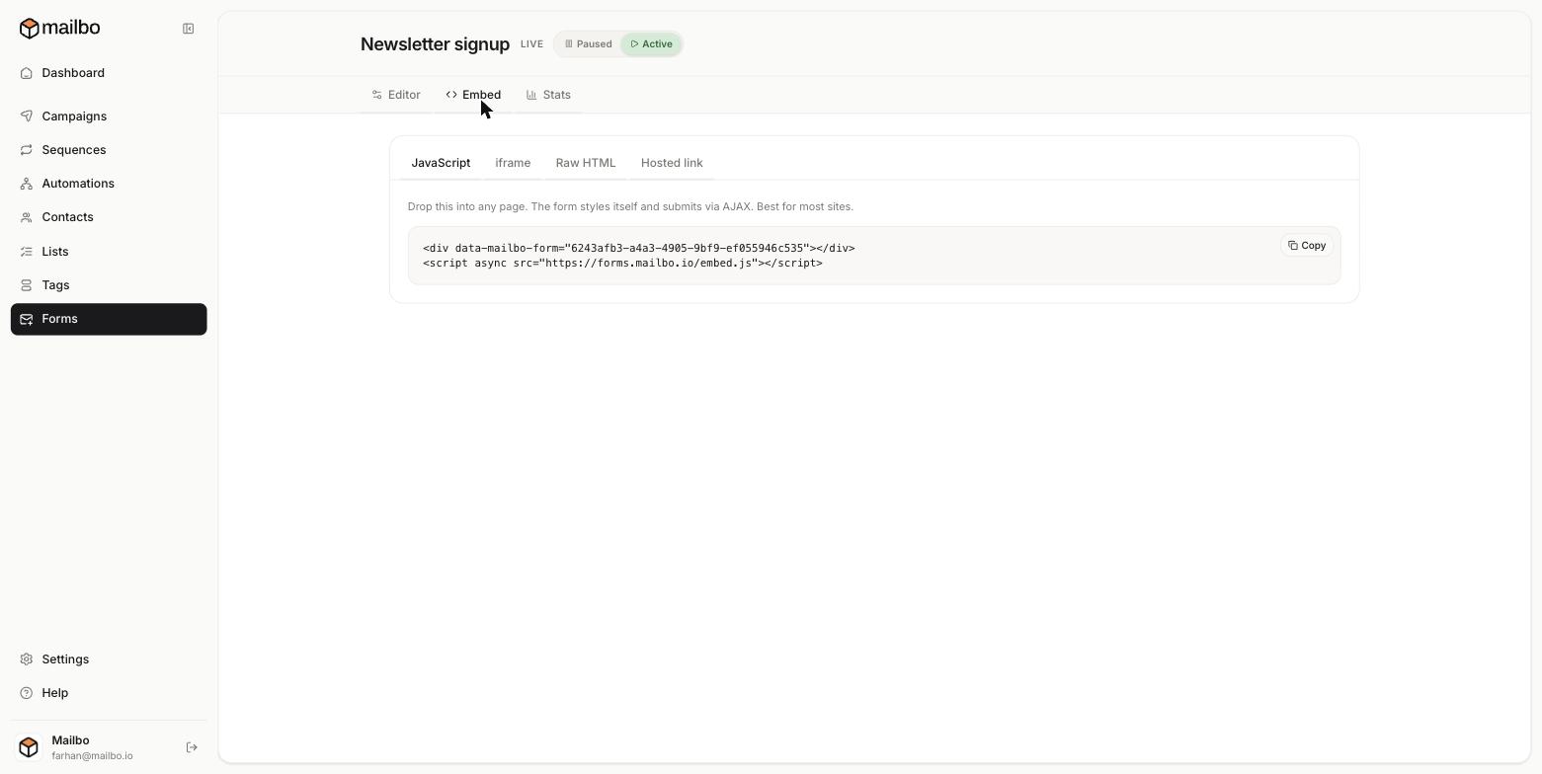This screenshot has height=774, width=1542.
Task: Click the LIVE status label
Action: [x=531, y=44]
